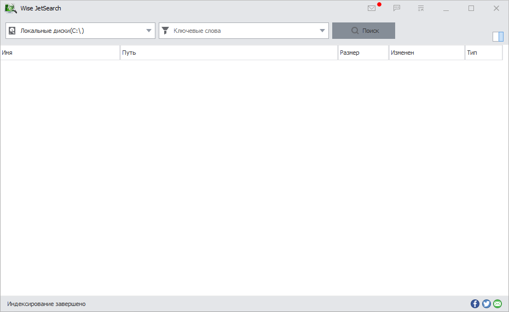Screen dimensions: 509x312
Task: Open the feedback chat bubble icon
Action: [x=397, y=8]
